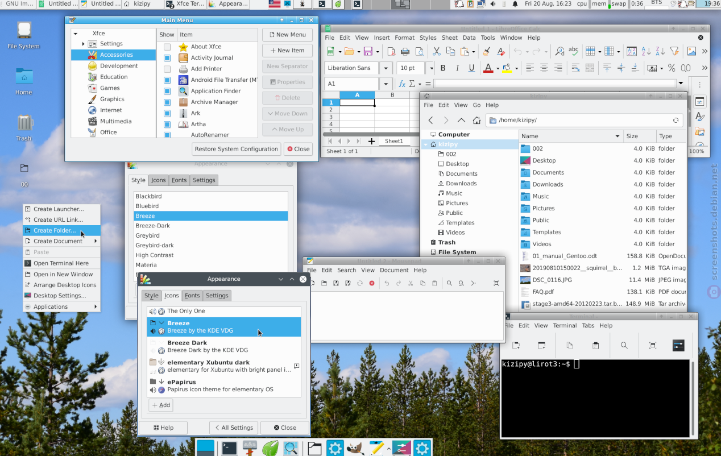Switch to Fonts tab in front Appearance window
Screen dimensions: 721x456
[192, 296]
